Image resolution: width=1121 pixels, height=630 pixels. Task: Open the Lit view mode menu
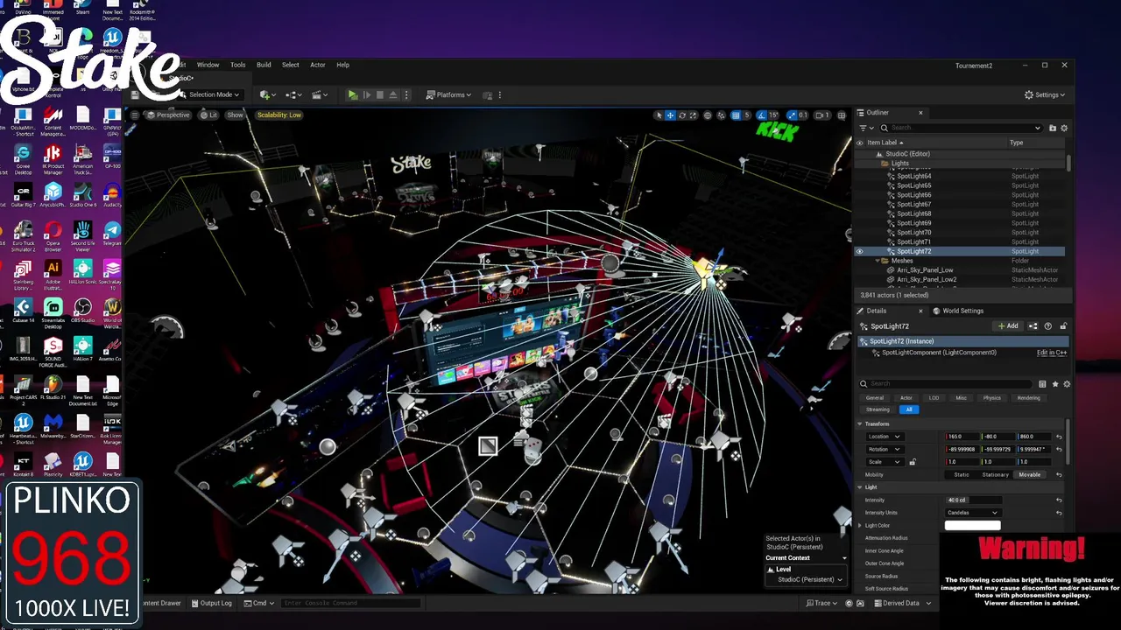click(x=208, y=115)
